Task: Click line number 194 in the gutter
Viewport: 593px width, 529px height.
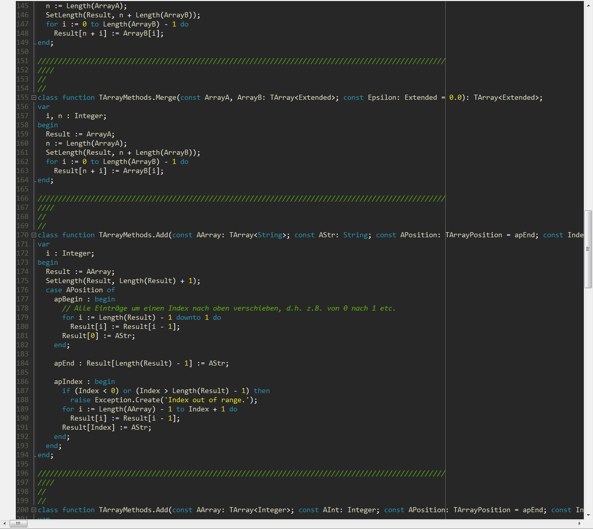Action: coord(22,455)
